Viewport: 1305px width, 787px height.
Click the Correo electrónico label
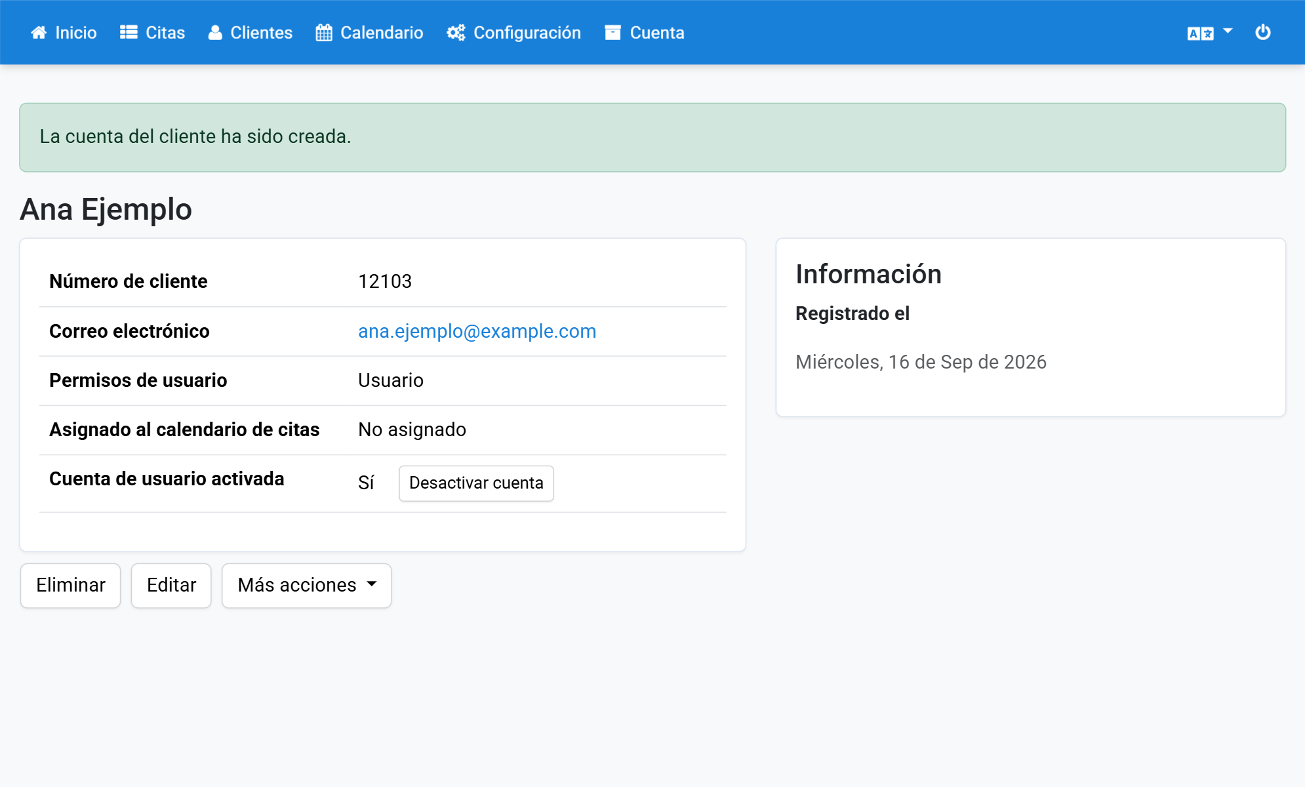click(129, 331)
